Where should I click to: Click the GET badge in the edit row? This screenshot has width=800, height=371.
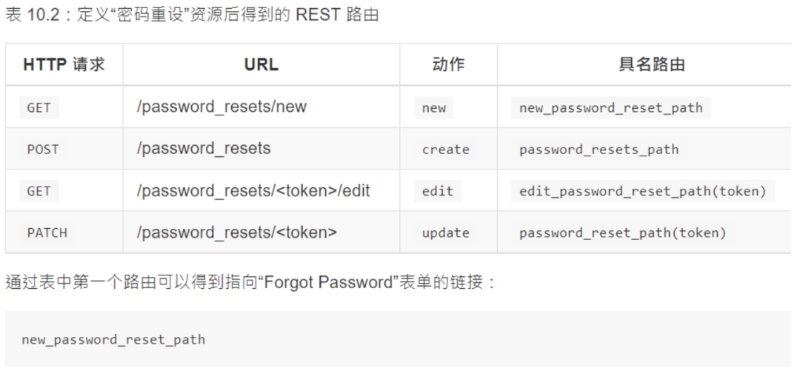coord(39,191)
